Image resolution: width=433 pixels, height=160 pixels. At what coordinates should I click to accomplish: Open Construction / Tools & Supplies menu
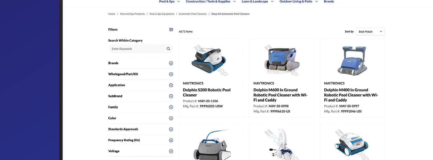[211, 1]
